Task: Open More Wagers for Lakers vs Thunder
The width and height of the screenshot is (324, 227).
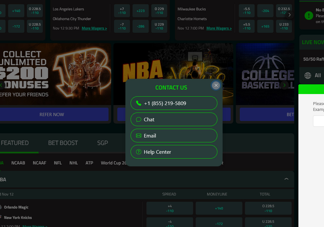Action: tap(94, 28)
